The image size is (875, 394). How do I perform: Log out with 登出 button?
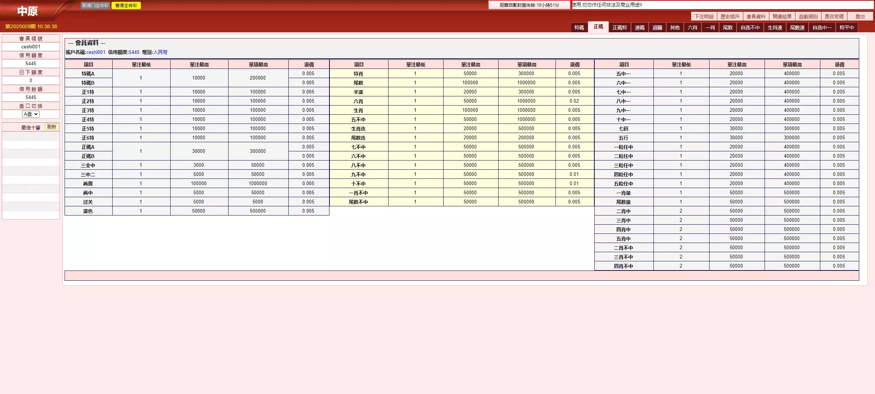click(x=860, y=16)
